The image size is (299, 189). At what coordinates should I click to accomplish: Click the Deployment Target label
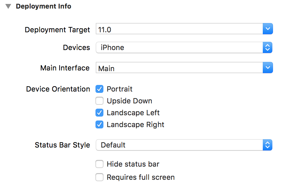coord(57,30)
